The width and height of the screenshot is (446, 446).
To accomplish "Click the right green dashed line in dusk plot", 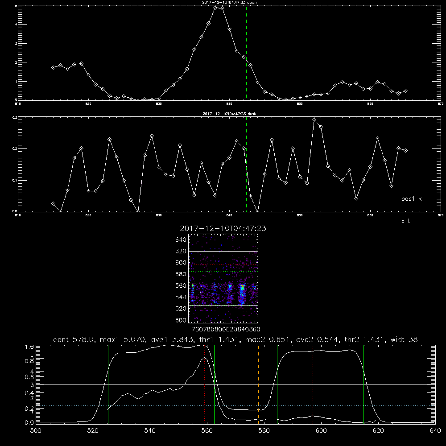I will click(246, 165).
